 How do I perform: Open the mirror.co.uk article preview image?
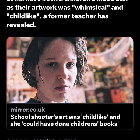[70, 70]
